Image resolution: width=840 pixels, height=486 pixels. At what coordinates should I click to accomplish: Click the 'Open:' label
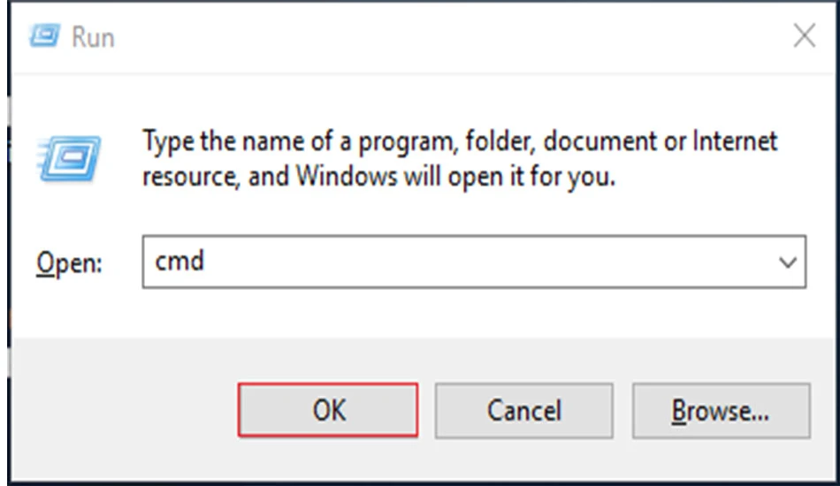coord(69,262)
